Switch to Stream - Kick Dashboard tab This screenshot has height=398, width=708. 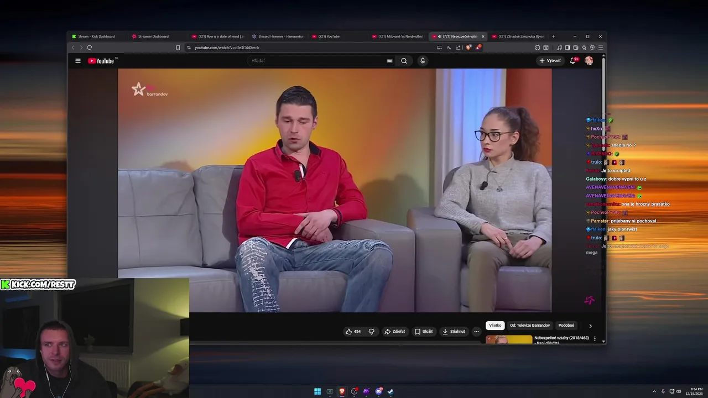click(x=96, y=36)
